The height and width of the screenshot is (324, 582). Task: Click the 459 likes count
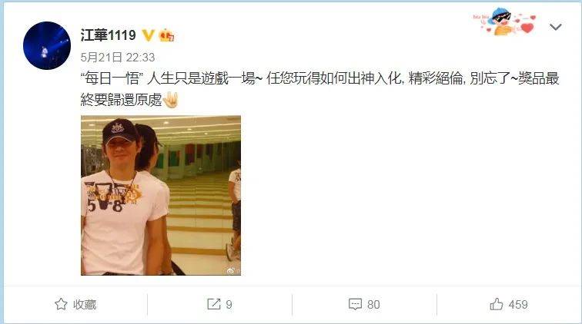point(518,305)
